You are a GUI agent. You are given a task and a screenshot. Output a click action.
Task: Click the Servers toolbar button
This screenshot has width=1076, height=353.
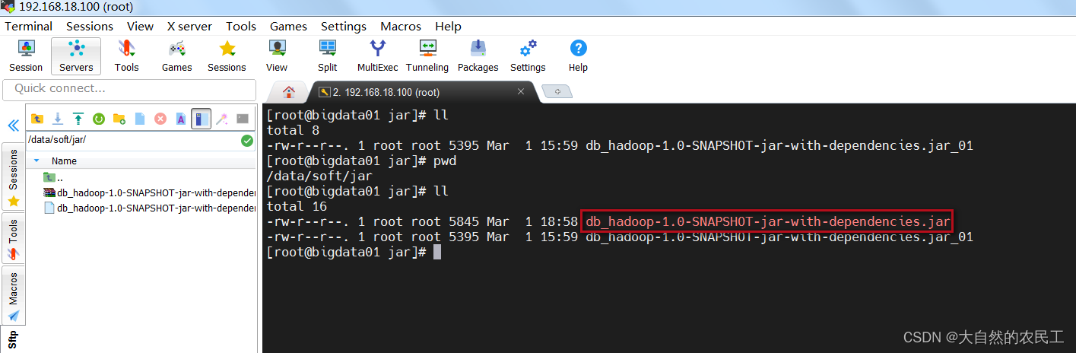click(76, 56)
